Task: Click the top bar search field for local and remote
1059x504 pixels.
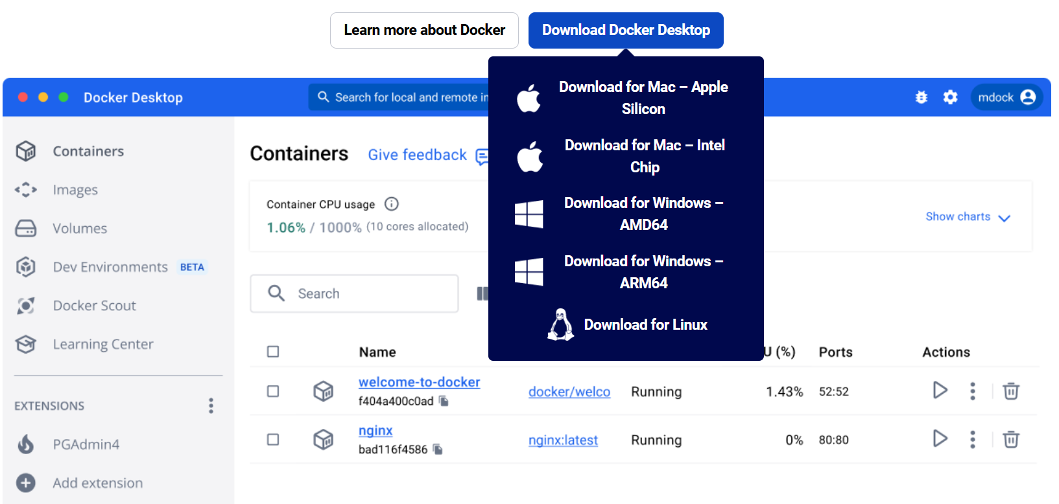Action: (x=399, y=97)
